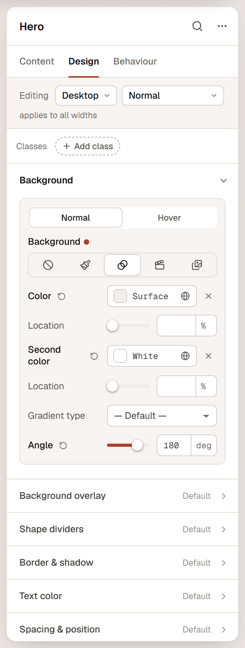
Task: Open the Desktop device dropdown
Action: (x=86, y=96)
